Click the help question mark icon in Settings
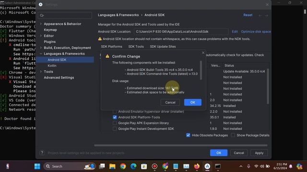The width and height of the screenshot is (307, 172). 42,153
